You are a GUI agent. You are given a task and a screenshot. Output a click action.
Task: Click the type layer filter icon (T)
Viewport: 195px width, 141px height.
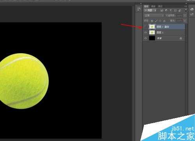(x=171, y=10)
